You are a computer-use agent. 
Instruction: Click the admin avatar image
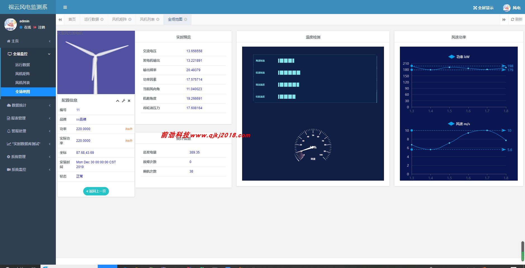pos(10,24)
